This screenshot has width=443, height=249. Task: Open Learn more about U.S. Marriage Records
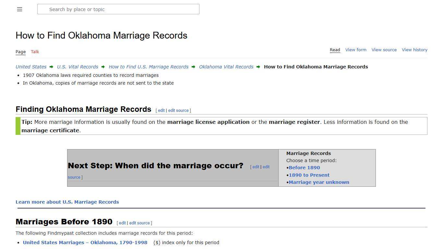(67, 202)
